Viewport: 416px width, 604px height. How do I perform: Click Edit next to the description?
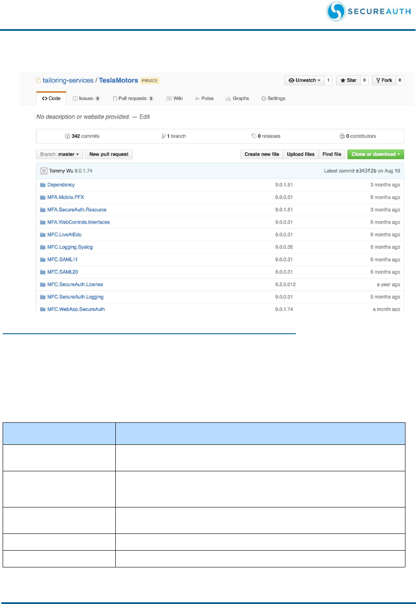[144, 117]
